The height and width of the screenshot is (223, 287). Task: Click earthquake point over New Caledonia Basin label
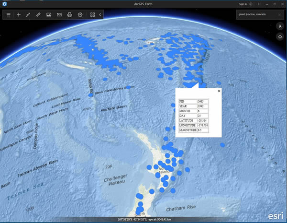[x=129, y=87]
